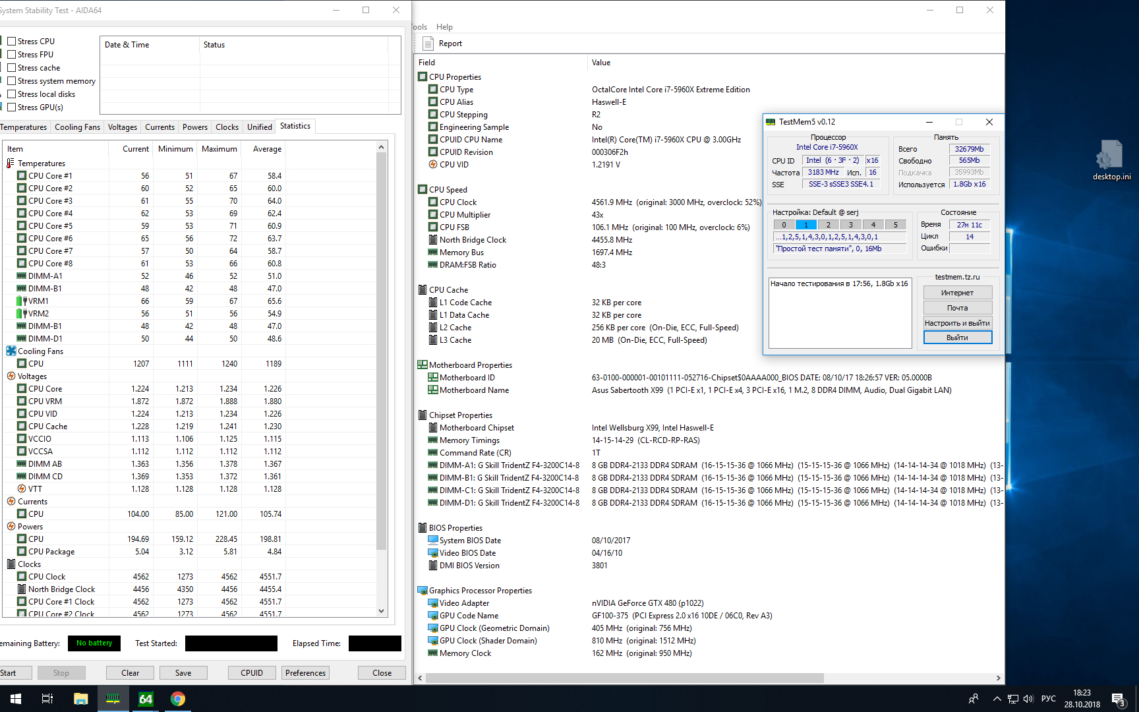Image resolution: width=1139 pixels, height=712 pixels.
Task: Open the Cooling Fans tab
Action: pos(77,127)
